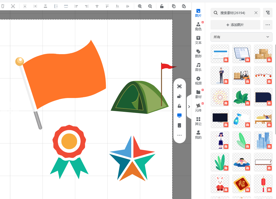This screenshot has width=276, height=199.
Task: Open the filter icon beside search box
Action: click(x=268, y=13)
